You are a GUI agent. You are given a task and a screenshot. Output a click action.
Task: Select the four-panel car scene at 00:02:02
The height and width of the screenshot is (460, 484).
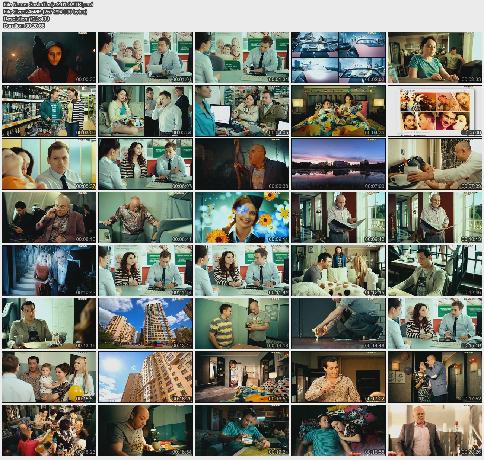338,58
